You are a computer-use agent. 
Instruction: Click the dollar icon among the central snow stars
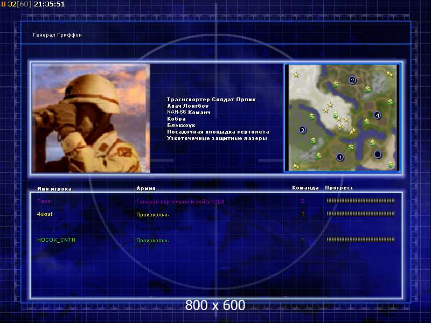click(335, 115)
